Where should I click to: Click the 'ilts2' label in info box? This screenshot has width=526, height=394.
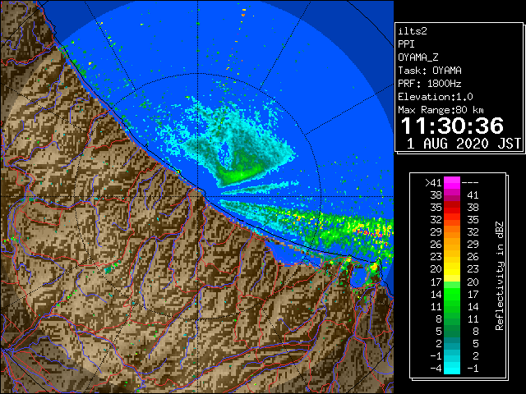[x=413, y=31]
